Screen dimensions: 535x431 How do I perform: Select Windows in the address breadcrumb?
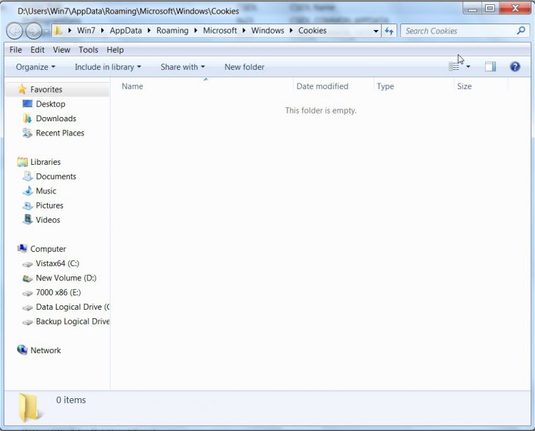[267, 31]
